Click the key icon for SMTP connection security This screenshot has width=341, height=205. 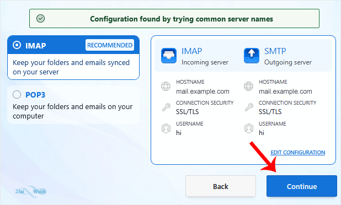coord(248,107)
